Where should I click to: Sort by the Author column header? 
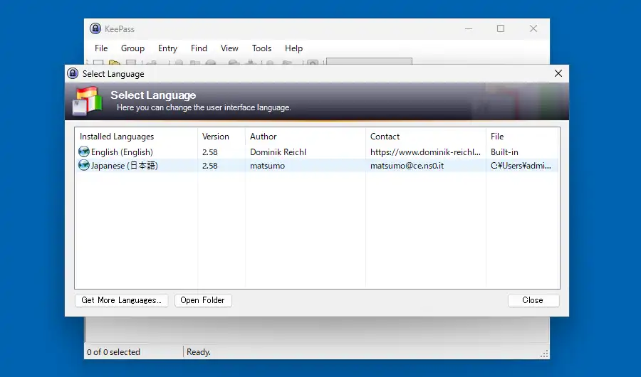click(x=306, y=137)
